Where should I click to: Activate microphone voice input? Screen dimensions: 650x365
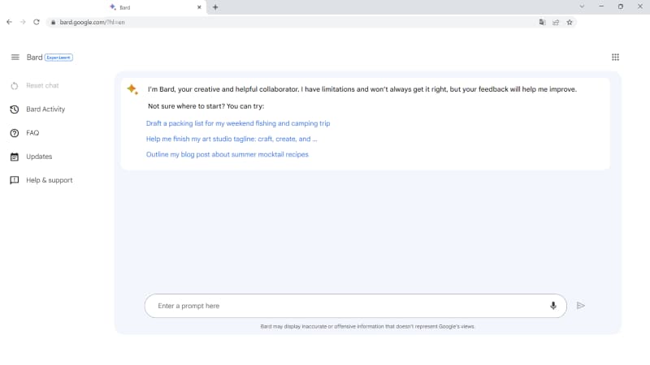(553, 306)
